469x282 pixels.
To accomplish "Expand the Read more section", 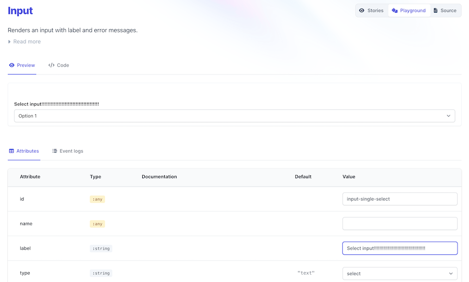I will [x=24, y=42].
